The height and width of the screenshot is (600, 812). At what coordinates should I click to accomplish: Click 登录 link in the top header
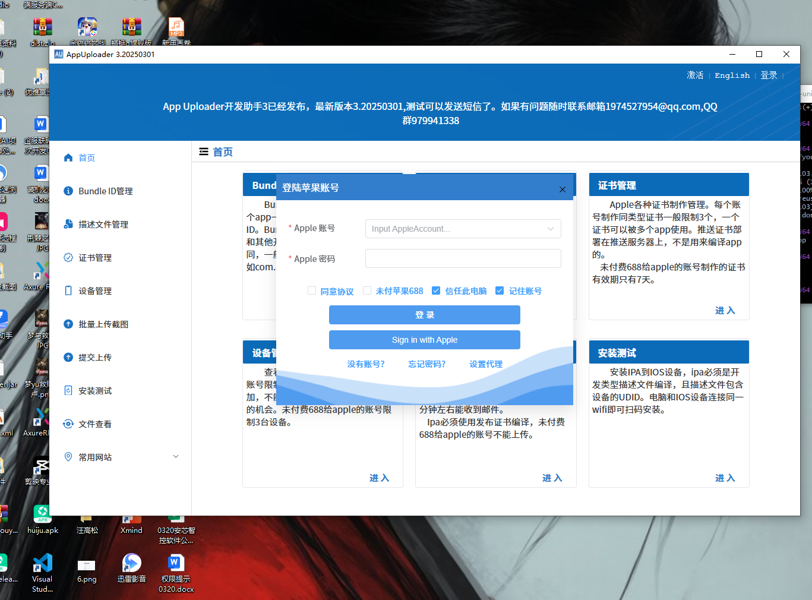(x=769, y=75)
